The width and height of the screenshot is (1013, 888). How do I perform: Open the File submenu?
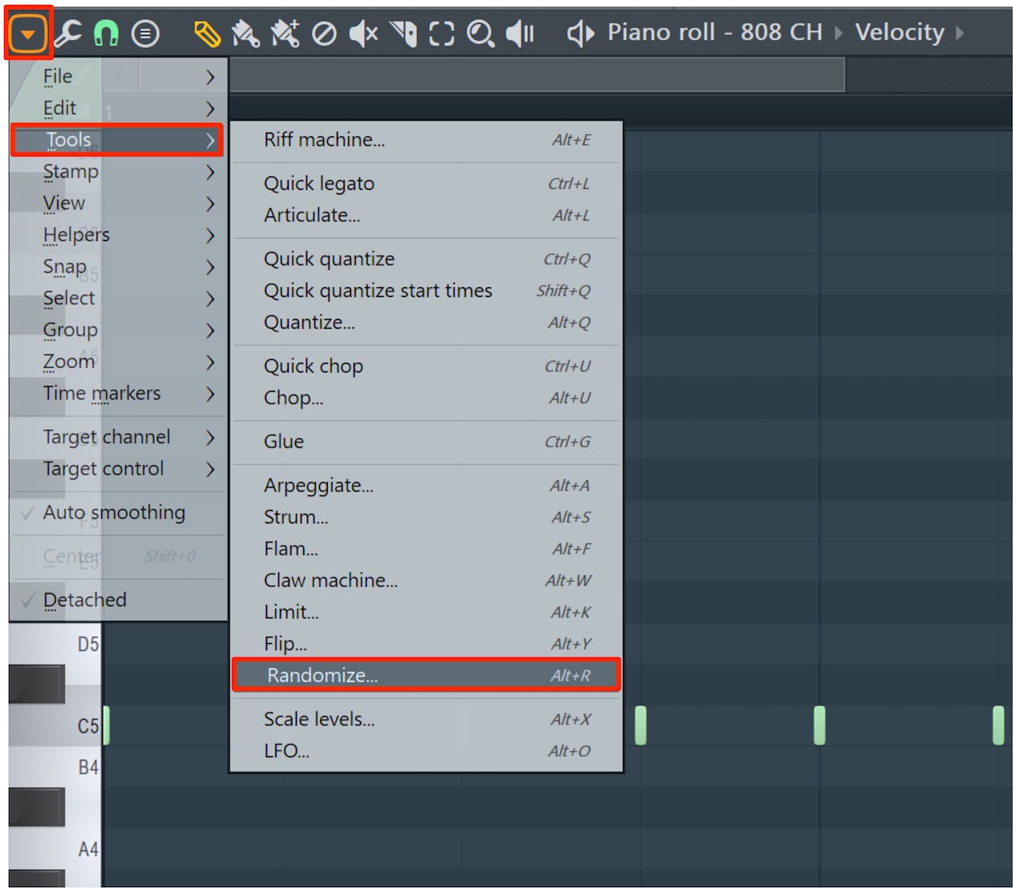point(118,77)
